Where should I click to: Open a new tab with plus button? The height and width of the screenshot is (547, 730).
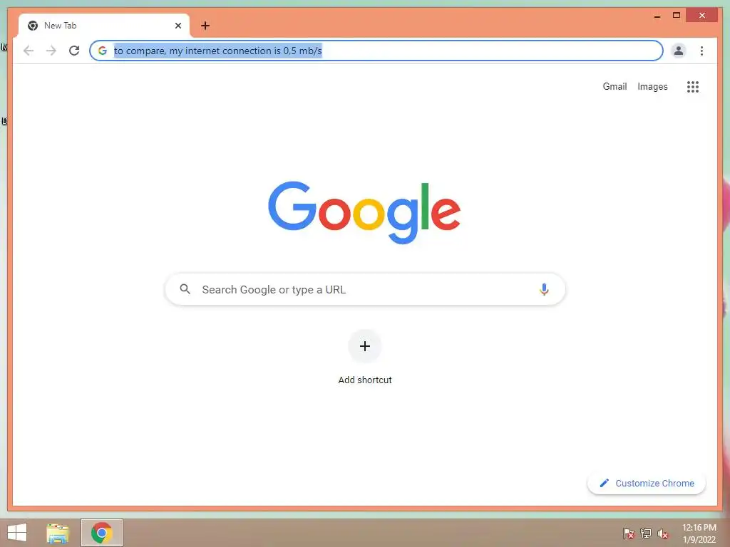[205, 26]
